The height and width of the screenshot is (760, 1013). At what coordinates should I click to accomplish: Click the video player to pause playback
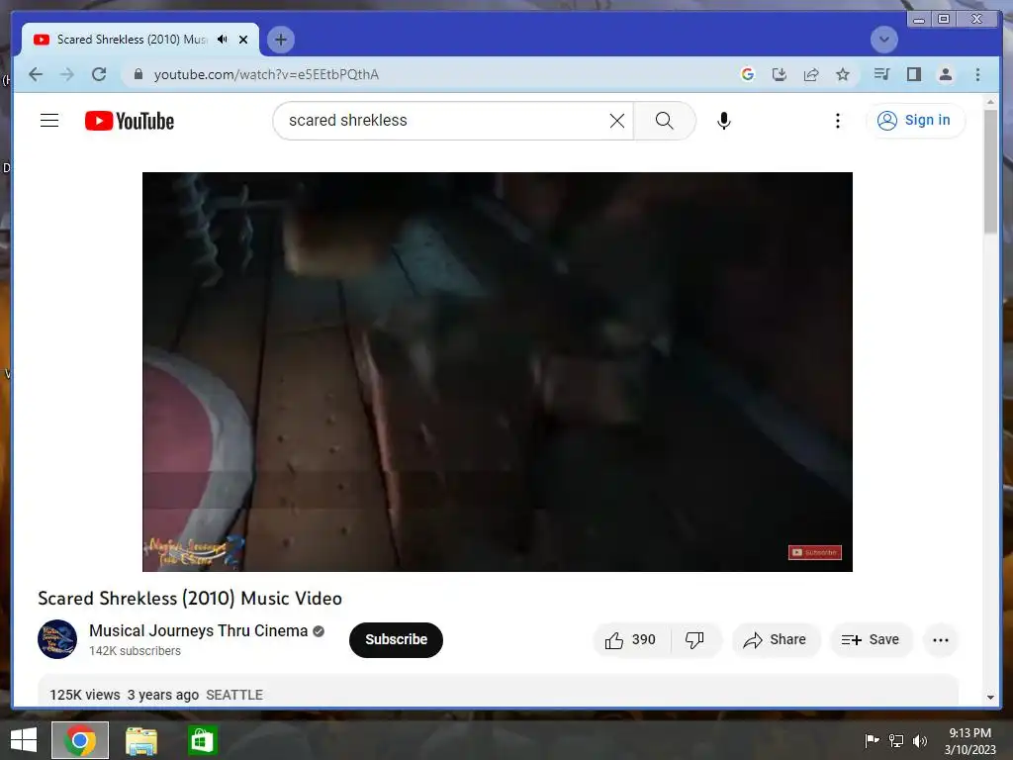498,372
